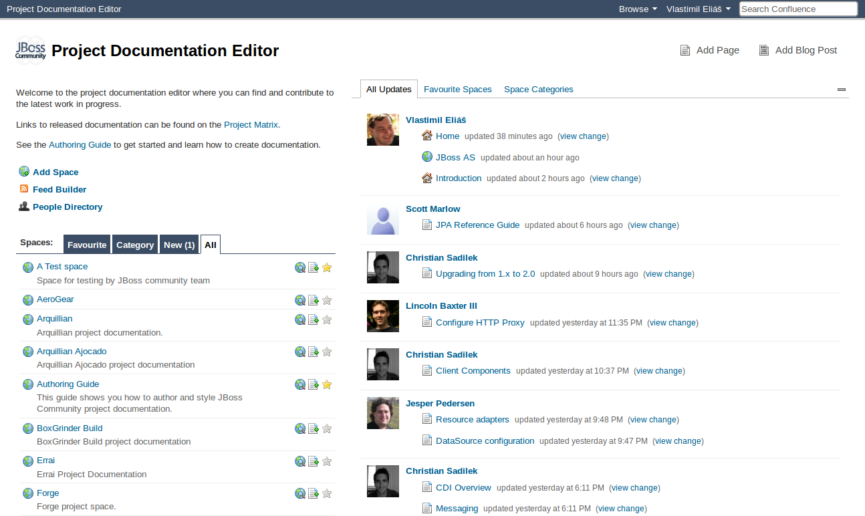Viewport: 865px width, 516px height.
Task: Open DataSource configuration page link
Action: click(x=485, y=440)
